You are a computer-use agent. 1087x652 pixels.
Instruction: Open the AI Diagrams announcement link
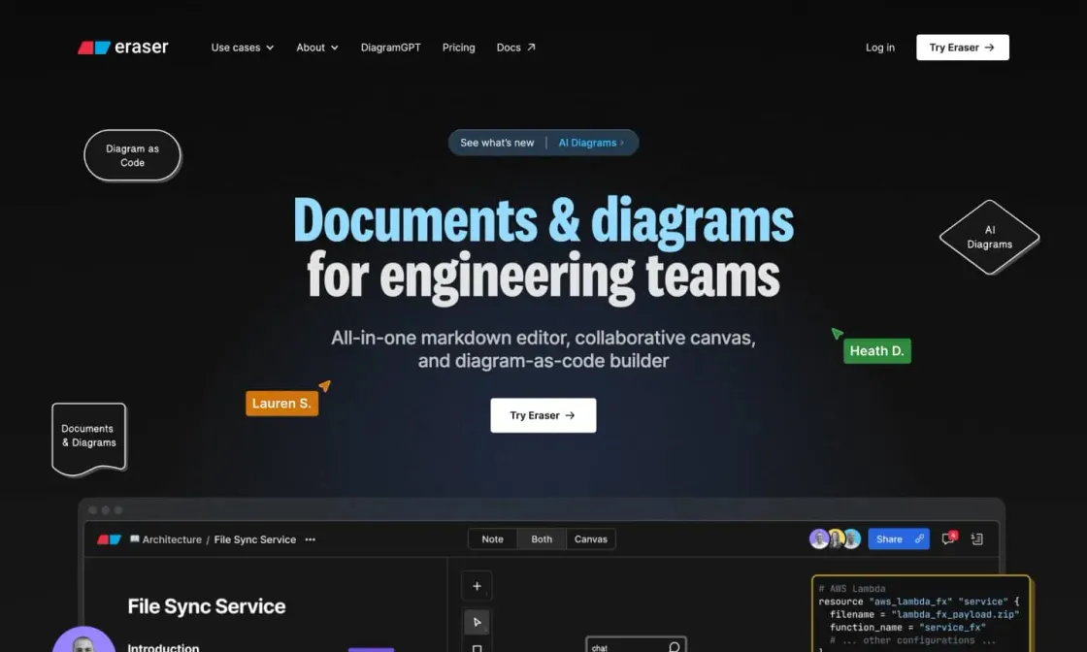(591, 143)
